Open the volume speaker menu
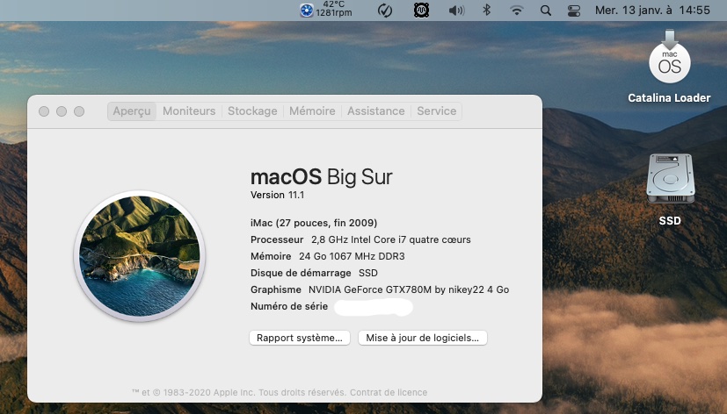 457,11
